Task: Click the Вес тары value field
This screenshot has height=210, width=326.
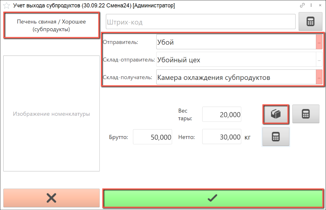Action: click(x=222, y=114)
